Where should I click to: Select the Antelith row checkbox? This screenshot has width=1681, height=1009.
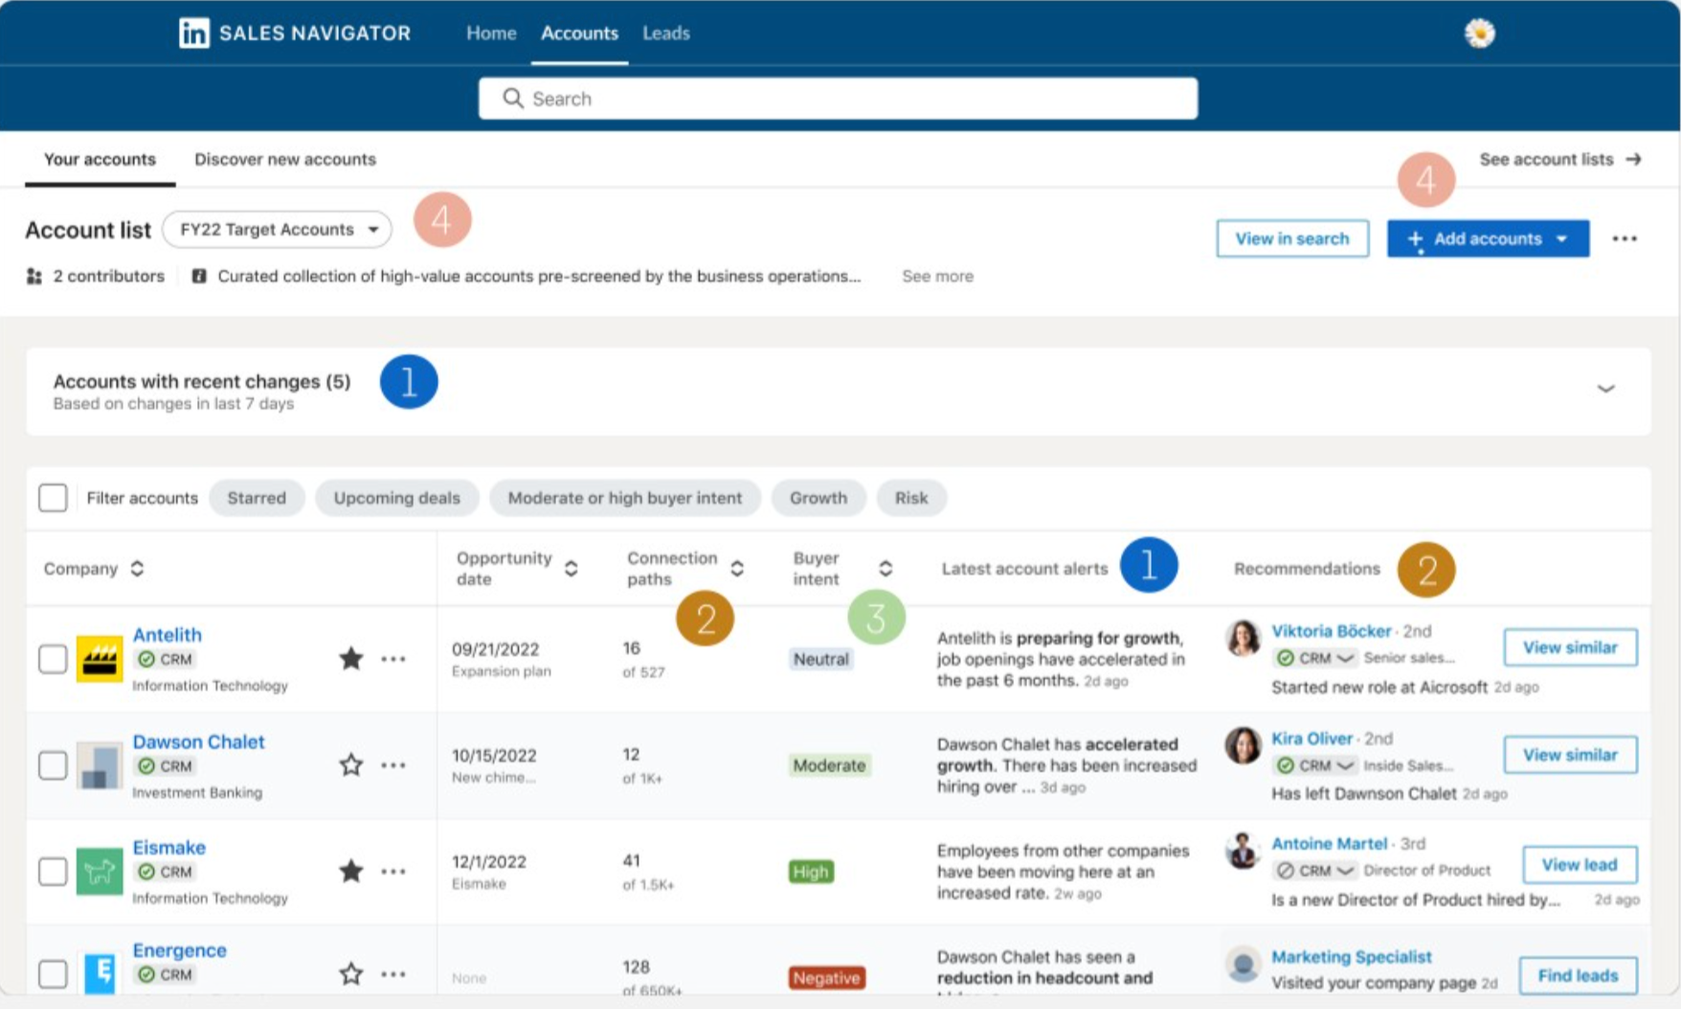click(x=53, y=659)
